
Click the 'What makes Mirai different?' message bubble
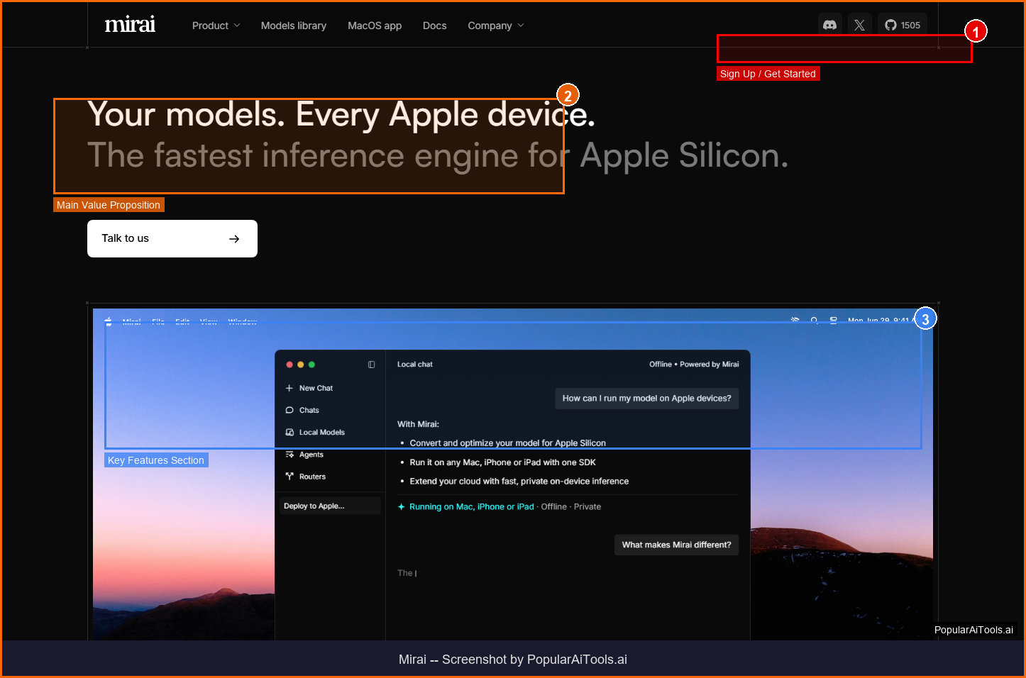tap(676, 545)
